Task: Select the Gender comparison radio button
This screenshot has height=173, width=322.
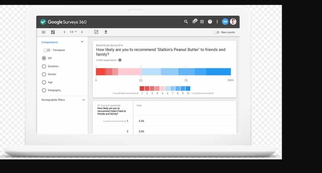Action: [44, 74]
